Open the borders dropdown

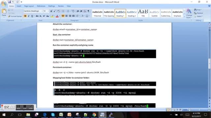[87, 16]
